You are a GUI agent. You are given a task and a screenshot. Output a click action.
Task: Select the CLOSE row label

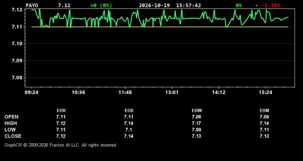13,136
